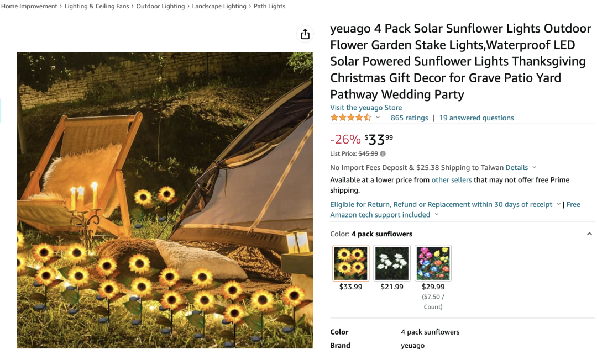Click the orange star rating icons
Image resolution: width=597 pixels, height=355 pixels.
point(350,118)
